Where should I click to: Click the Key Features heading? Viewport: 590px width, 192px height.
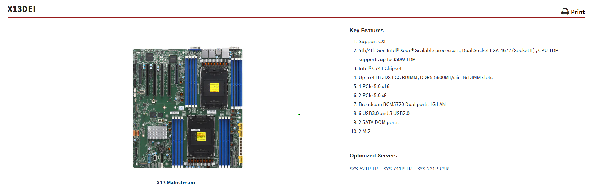(x=366, y=31)
